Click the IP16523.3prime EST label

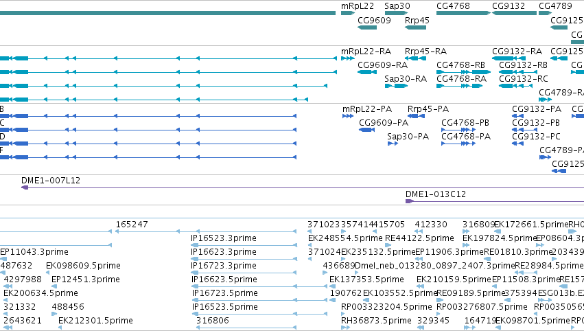[224, 238]
